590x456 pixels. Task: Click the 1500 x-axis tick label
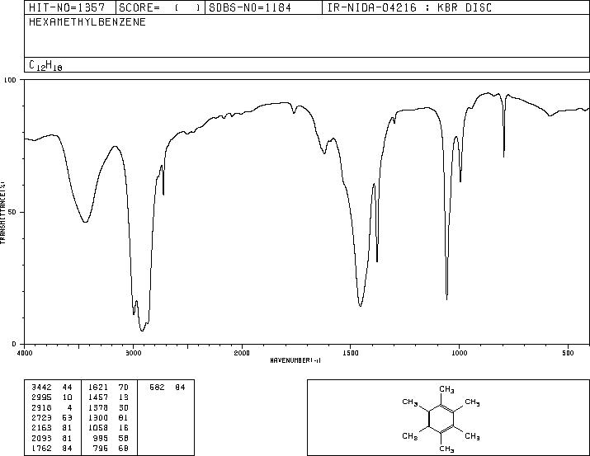click(x=351, y=353)
